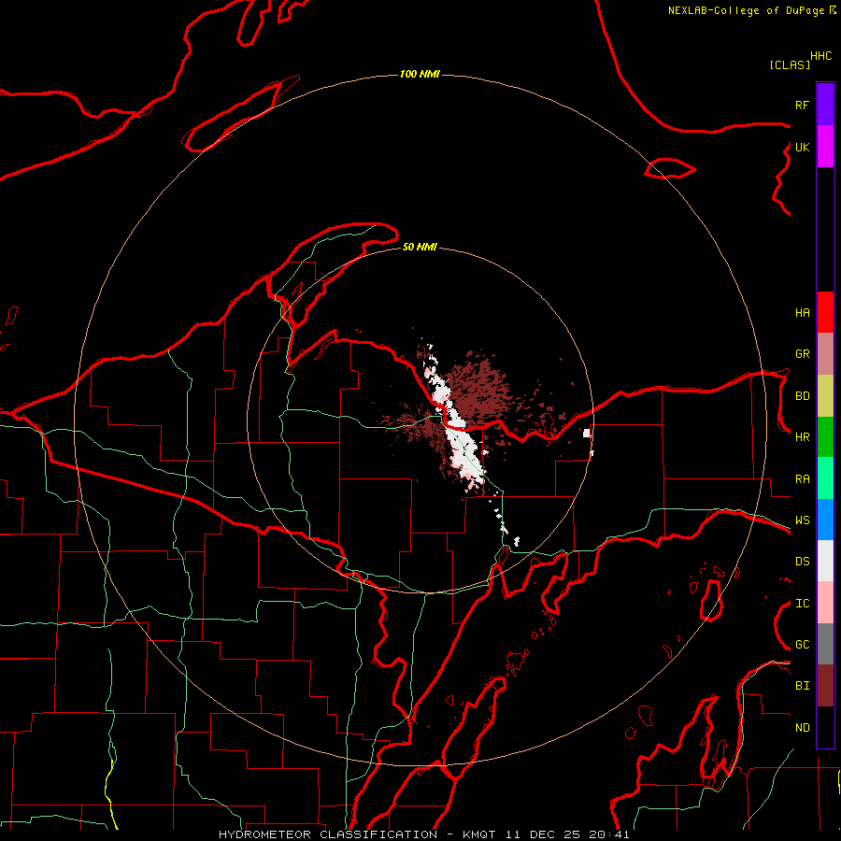Image resolution: width=841 pixels, height=841 pixels.
Task: Select the IC pink legend swatch
Action: 825,603
